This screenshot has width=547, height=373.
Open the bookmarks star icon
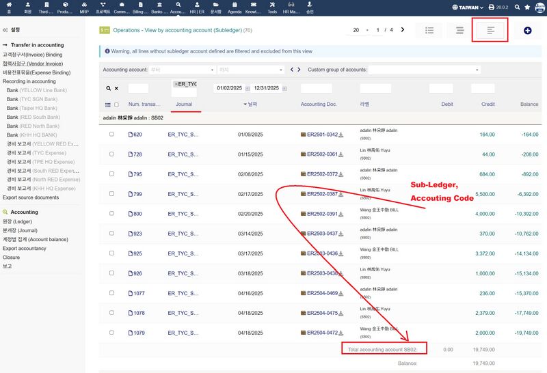pyautogui.click(x=527, y=8)
